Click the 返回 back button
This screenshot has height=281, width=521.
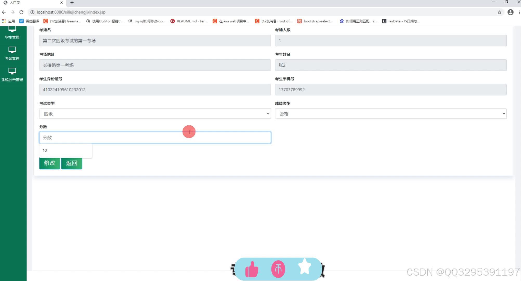click(x=72, y=163)
